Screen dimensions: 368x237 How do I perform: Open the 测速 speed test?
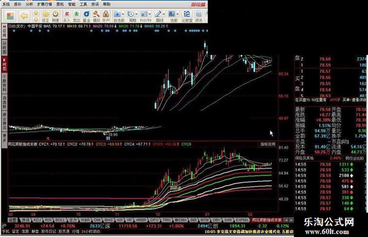55,16
